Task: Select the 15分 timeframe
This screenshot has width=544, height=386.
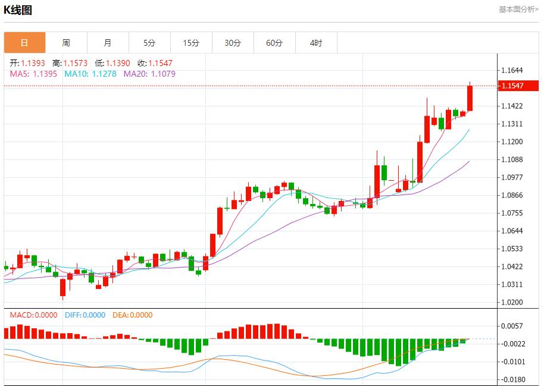Action: pos(190,43)
